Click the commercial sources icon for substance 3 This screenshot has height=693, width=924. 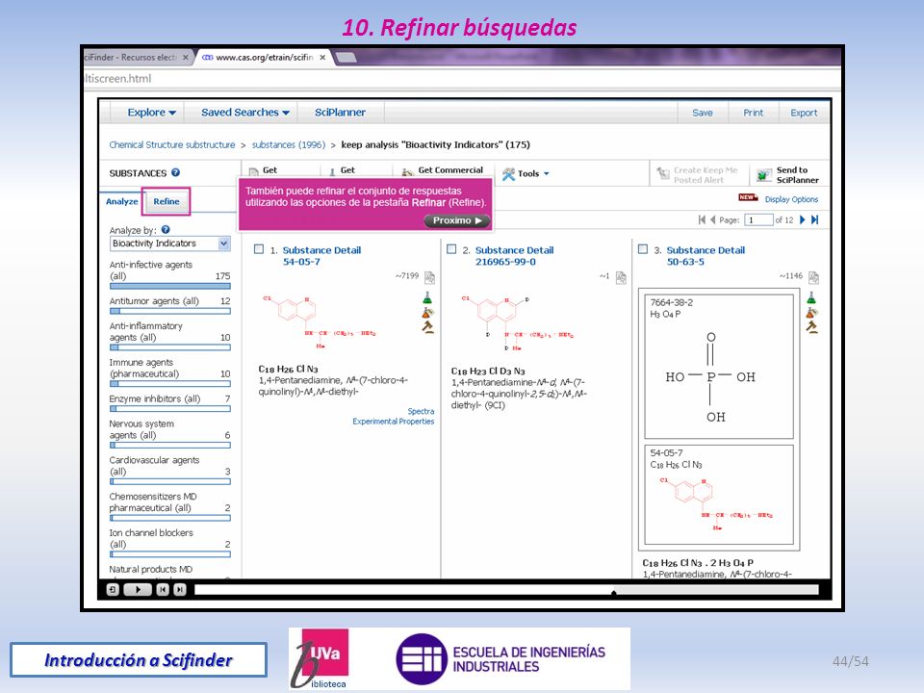tap(811, 312)
